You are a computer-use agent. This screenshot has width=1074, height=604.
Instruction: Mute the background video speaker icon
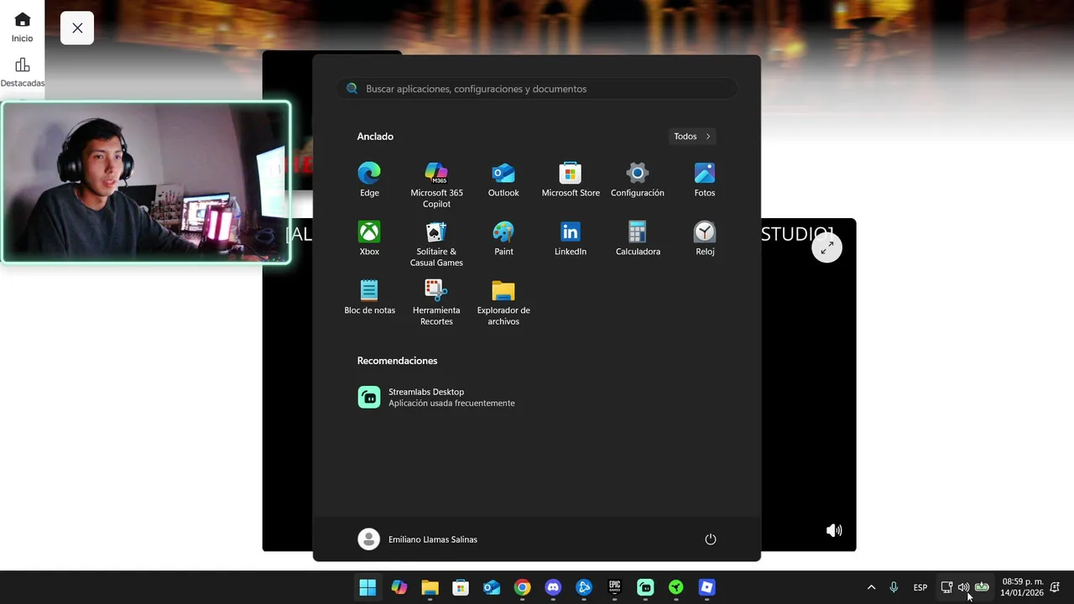point(834,530)
